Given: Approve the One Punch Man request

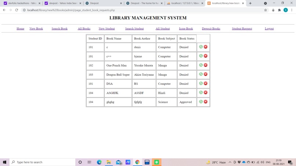Looking at the screenshot, I should click(201, 65).
